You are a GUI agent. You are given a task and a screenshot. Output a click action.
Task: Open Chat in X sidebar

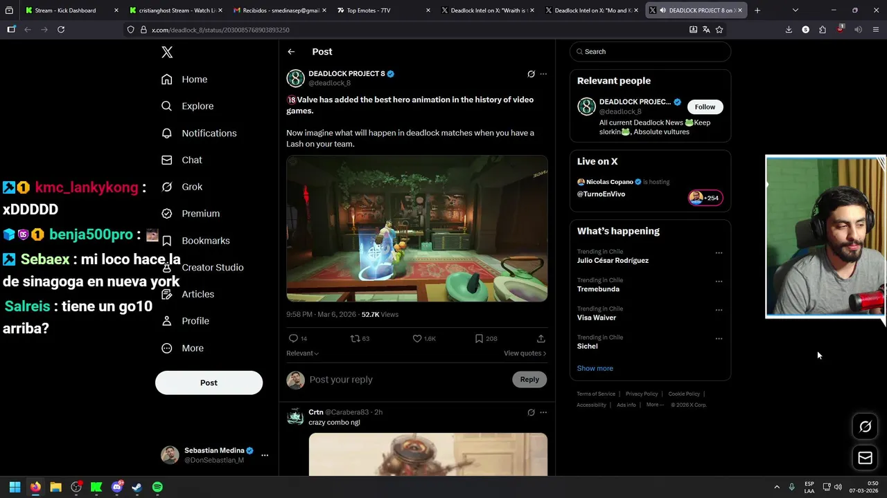(182, 160)
